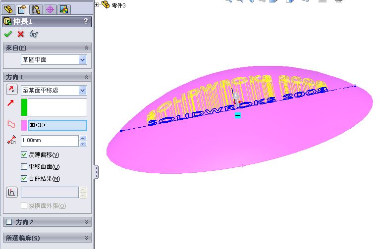Select the 面<1> face entry
Viewport: 382px width, 249px height.
click(57, 125)
